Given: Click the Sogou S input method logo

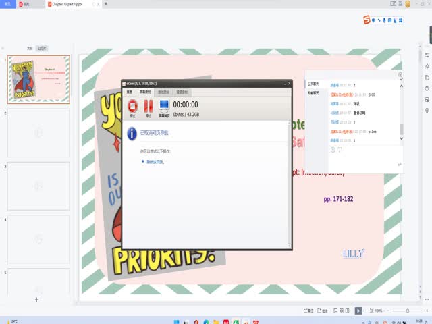Looking at the screenshot, I should pyautogui.click(x=367, y=20).
